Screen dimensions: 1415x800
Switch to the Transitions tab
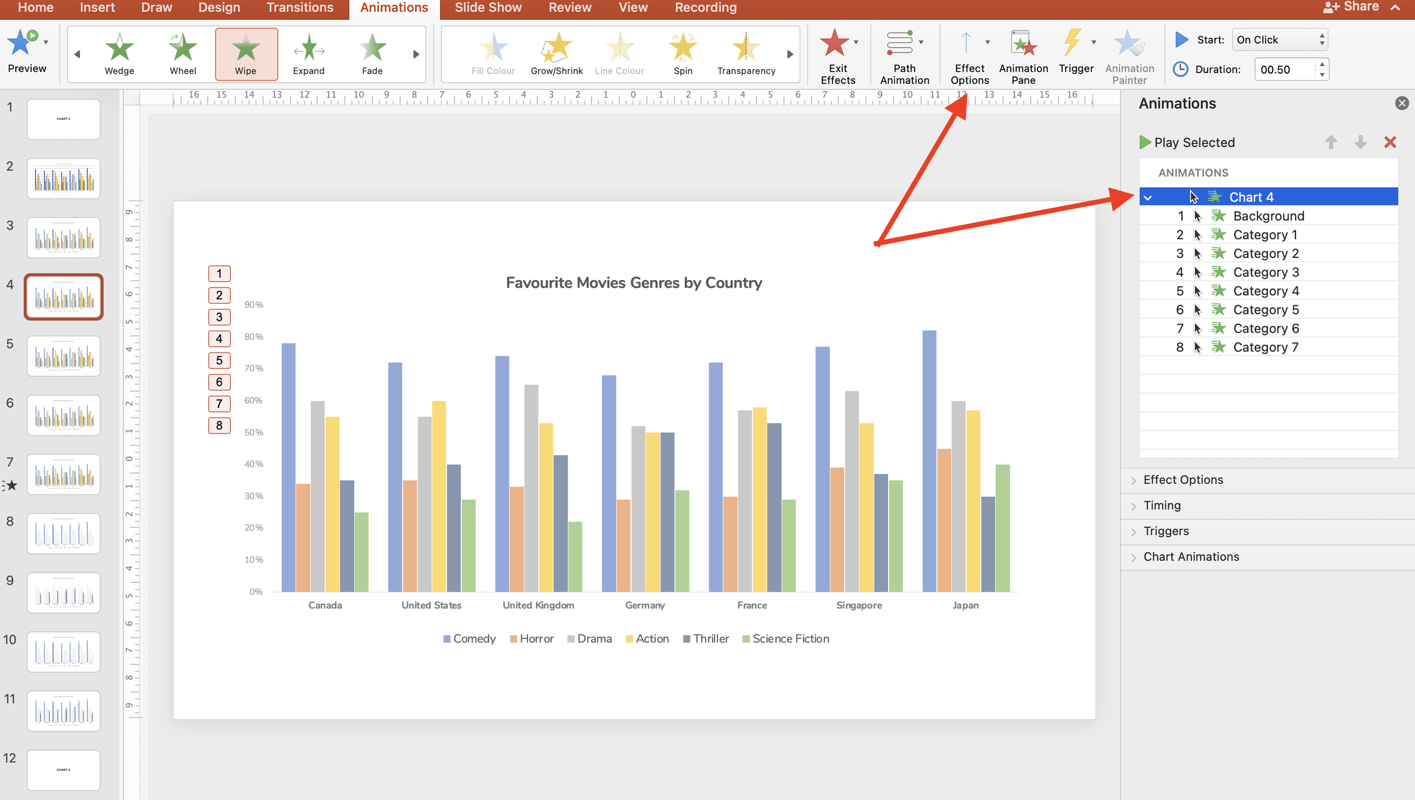tap(299, 8)
